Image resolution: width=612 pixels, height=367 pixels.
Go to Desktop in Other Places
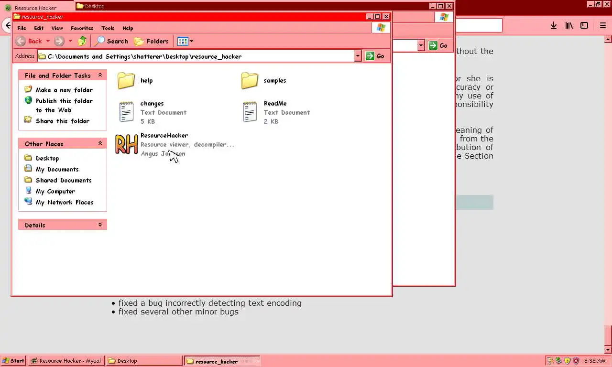click(47, 158)
